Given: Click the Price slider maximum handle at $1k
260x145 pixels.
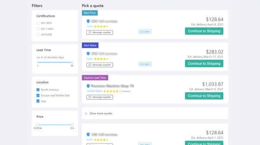Looking at the screenshot, I should [x=72, y=125].
